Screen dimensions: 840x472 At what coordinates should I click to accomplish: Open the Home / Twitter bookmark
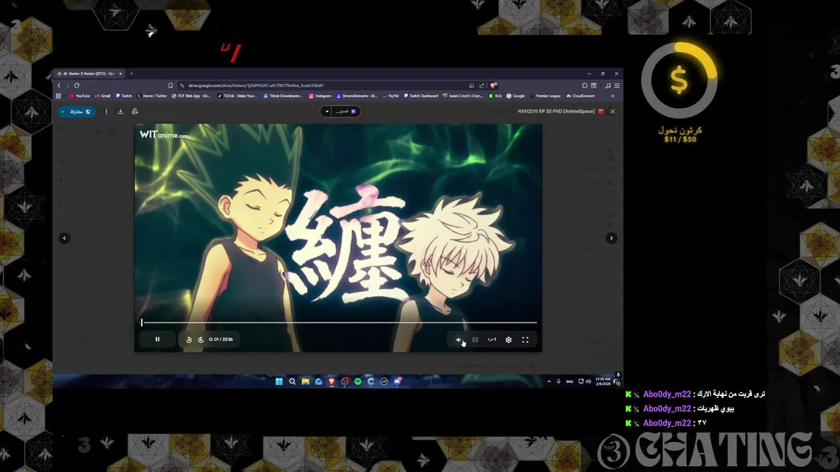click(152, 96)
